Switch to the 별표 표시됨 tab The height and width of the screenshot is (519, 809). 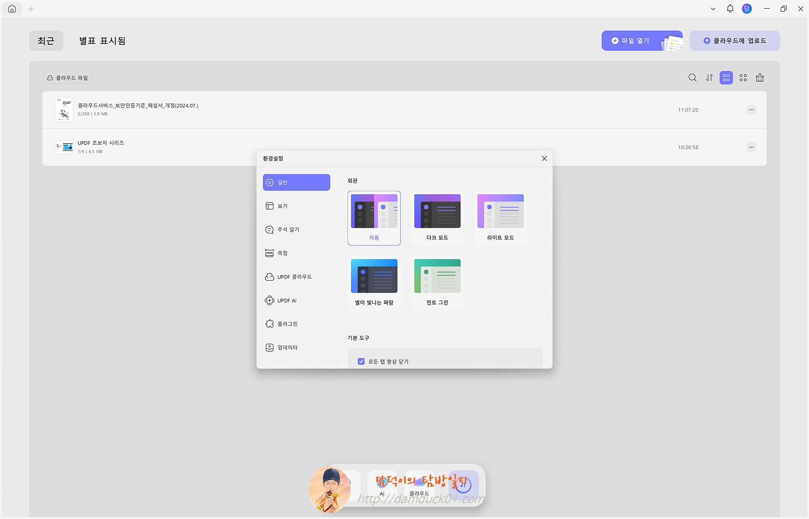coord(102,40)
